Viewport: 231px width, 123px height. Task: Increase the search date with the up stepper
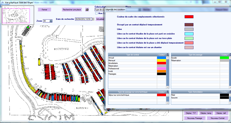pos(93,18)
